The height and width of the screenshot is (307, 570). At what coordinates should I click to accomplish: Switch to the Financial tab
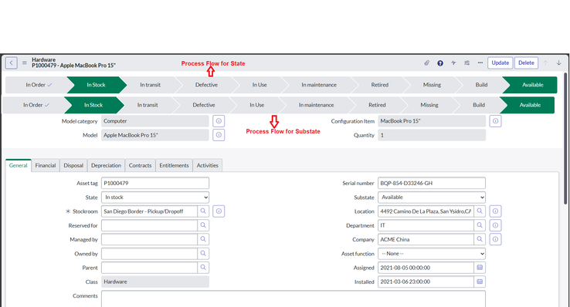[46, 166]
